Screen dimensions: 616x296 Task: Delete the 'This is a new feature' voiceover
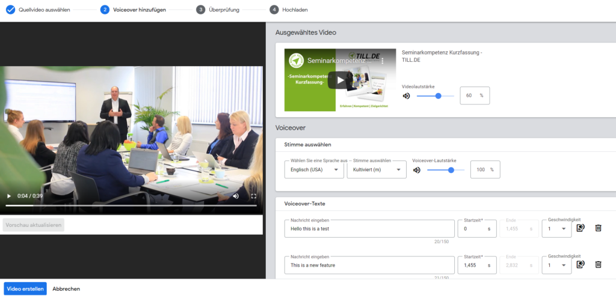[x=598, y=265]
